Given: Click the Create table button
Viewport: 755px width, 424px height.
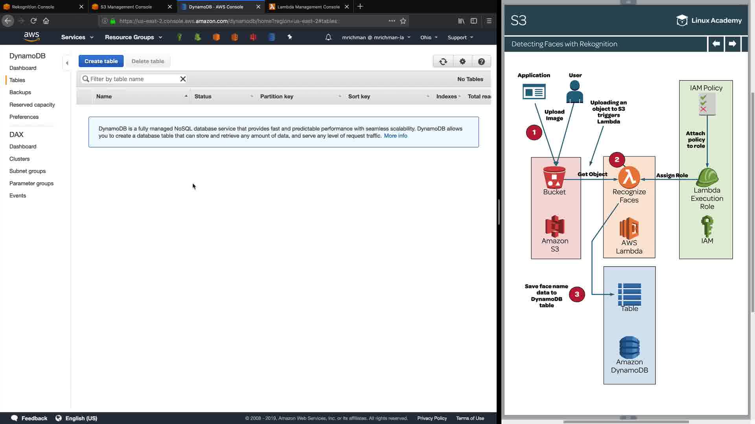Looking at the screenshot, I should 101,61.
